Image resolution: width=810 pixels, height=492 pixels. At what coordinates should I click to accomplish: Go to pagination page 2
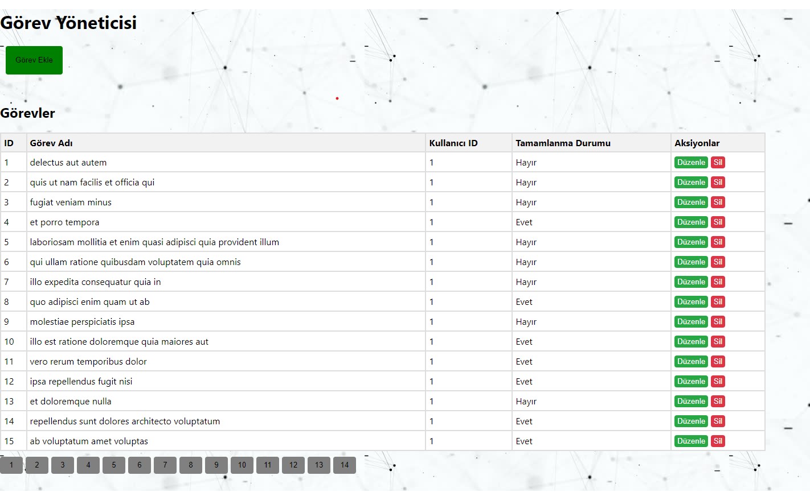coord(37,465)
